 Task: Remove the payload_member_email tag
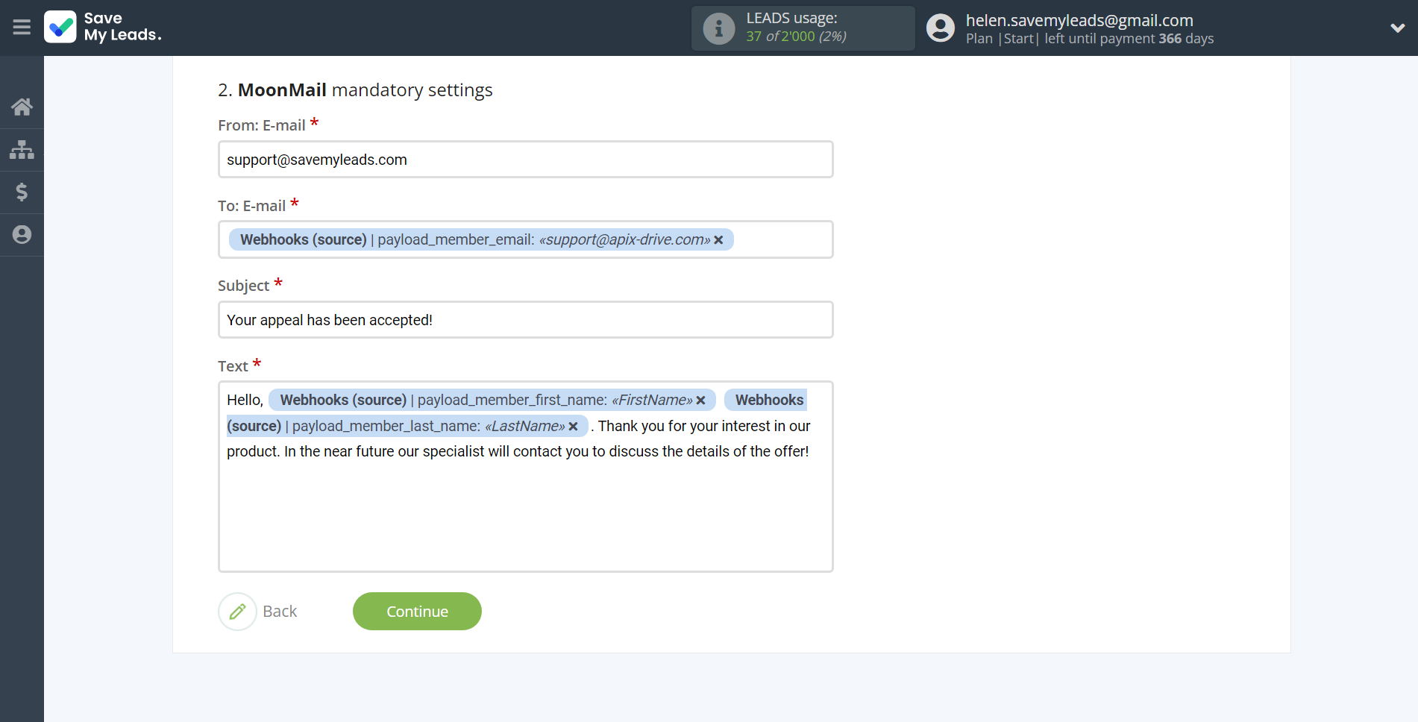coord(718,240)
